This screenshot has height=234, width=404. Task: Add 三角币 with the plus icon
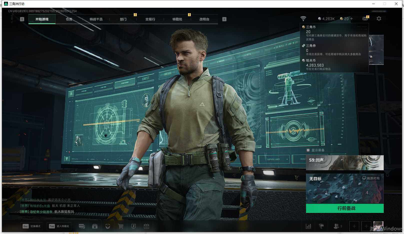pos(351,19)
